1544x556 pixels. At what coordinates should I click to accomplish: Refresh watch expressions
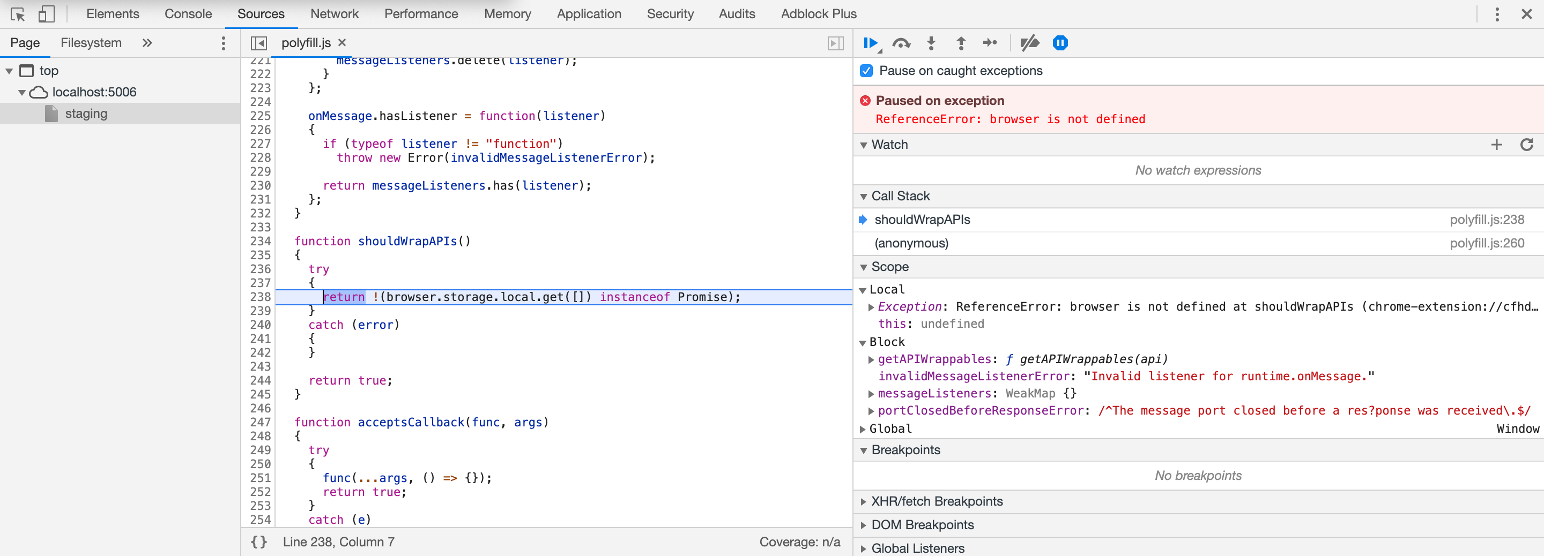pyautogui.click(x=1526, y=145)
